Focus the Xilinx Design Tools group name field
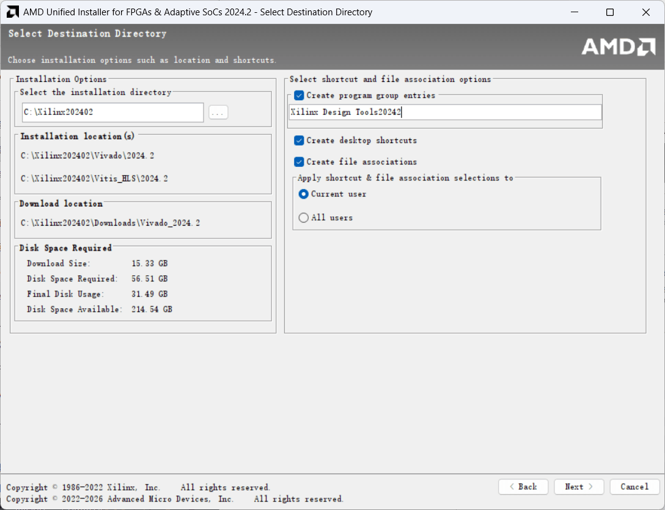The height and width of the screenshot is (510, 665). pyautogui.click(x=444, y=113)
